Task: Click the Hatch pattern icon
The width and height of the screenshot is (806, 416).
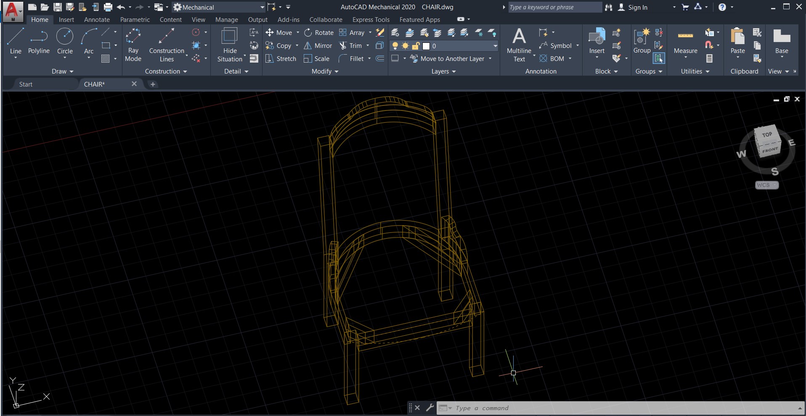Action: (x=106, y=58)
